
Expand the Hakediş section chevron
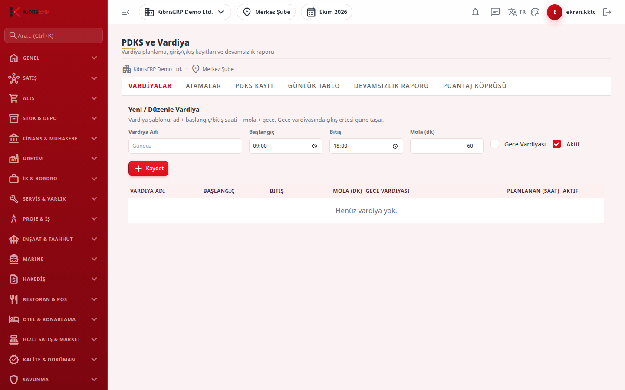click(94, 279)
